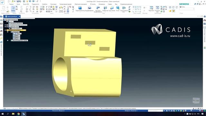This screenshot has width=206, height=116.
Task: Expand the Базовые плоскости tree node
Action: [x=5, y=25]
